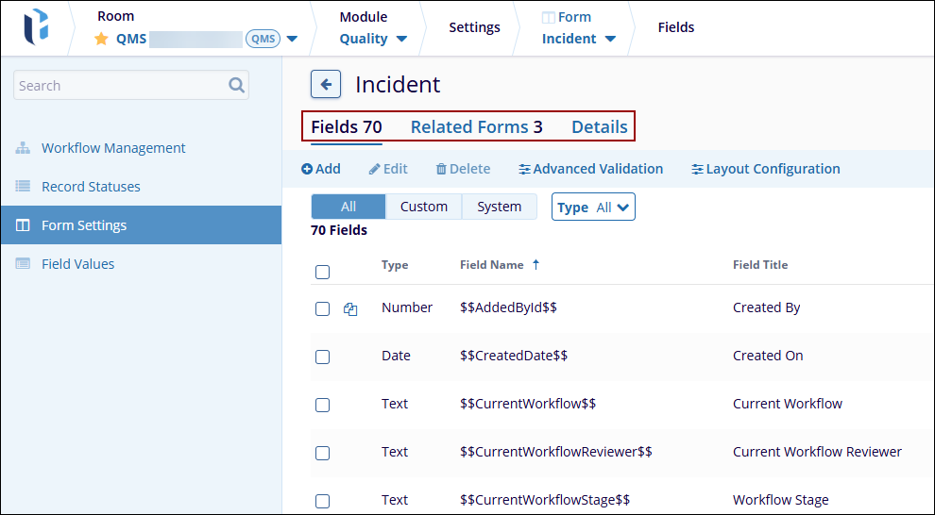Switch to the Details tab

[599, 126]
